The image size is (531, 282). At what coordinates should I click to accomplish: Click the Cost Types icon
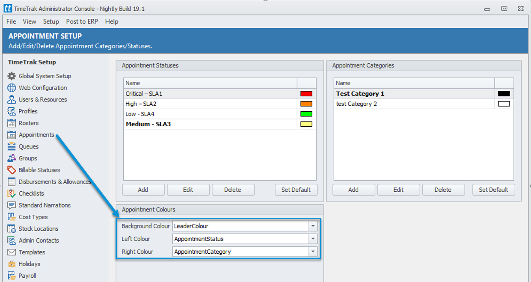click(x=12, y=217)
